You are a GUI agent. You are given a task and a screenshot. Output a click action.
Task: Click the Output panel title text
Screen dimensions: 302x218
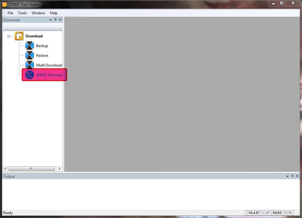pos(9,176)
